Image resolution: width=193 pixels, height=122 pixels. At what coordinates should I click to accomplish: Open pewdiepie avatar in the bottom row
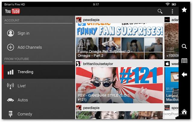[79, 108]
